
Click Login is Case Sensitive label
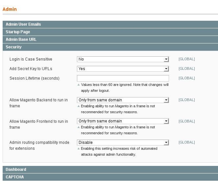[x=31, y=59]
